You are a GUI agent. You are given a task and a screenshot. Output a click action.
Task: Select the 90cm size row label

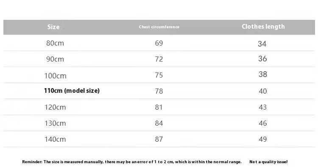[55, 59]
